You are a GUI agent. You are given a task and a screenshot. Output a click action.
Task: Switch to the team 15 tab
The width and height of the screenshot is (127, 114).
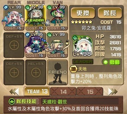coord(90,91)
